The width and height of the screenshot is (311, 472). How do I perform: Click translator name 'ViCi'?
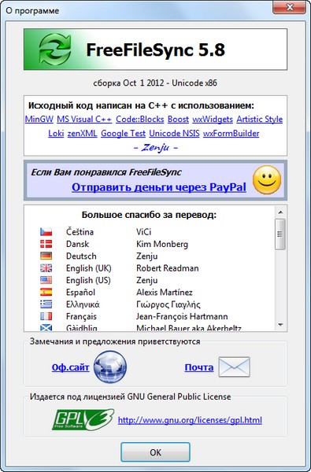144,232
